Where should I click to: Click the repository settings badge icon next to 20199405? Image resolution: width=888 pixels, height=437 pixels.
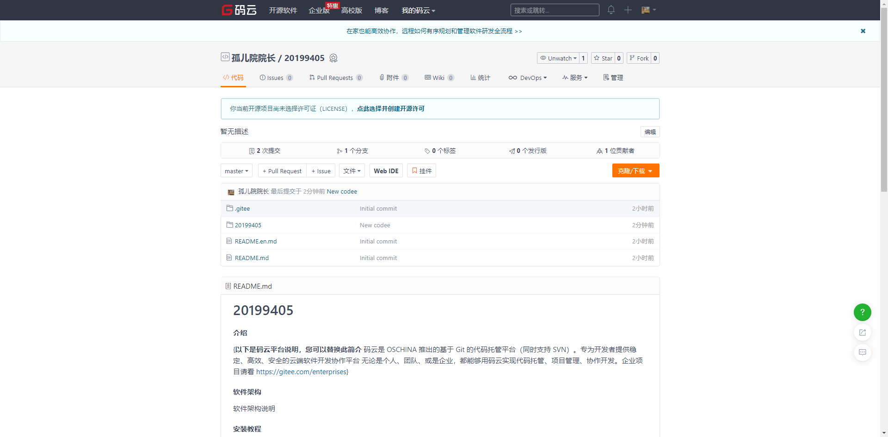333,58
